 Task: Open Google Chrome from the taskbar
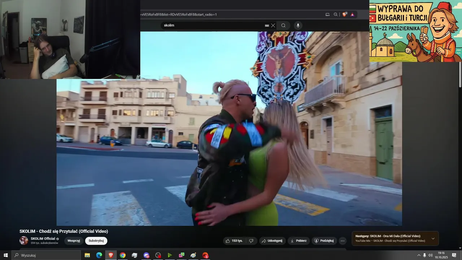pyautogui.click(x=123, y=255)
